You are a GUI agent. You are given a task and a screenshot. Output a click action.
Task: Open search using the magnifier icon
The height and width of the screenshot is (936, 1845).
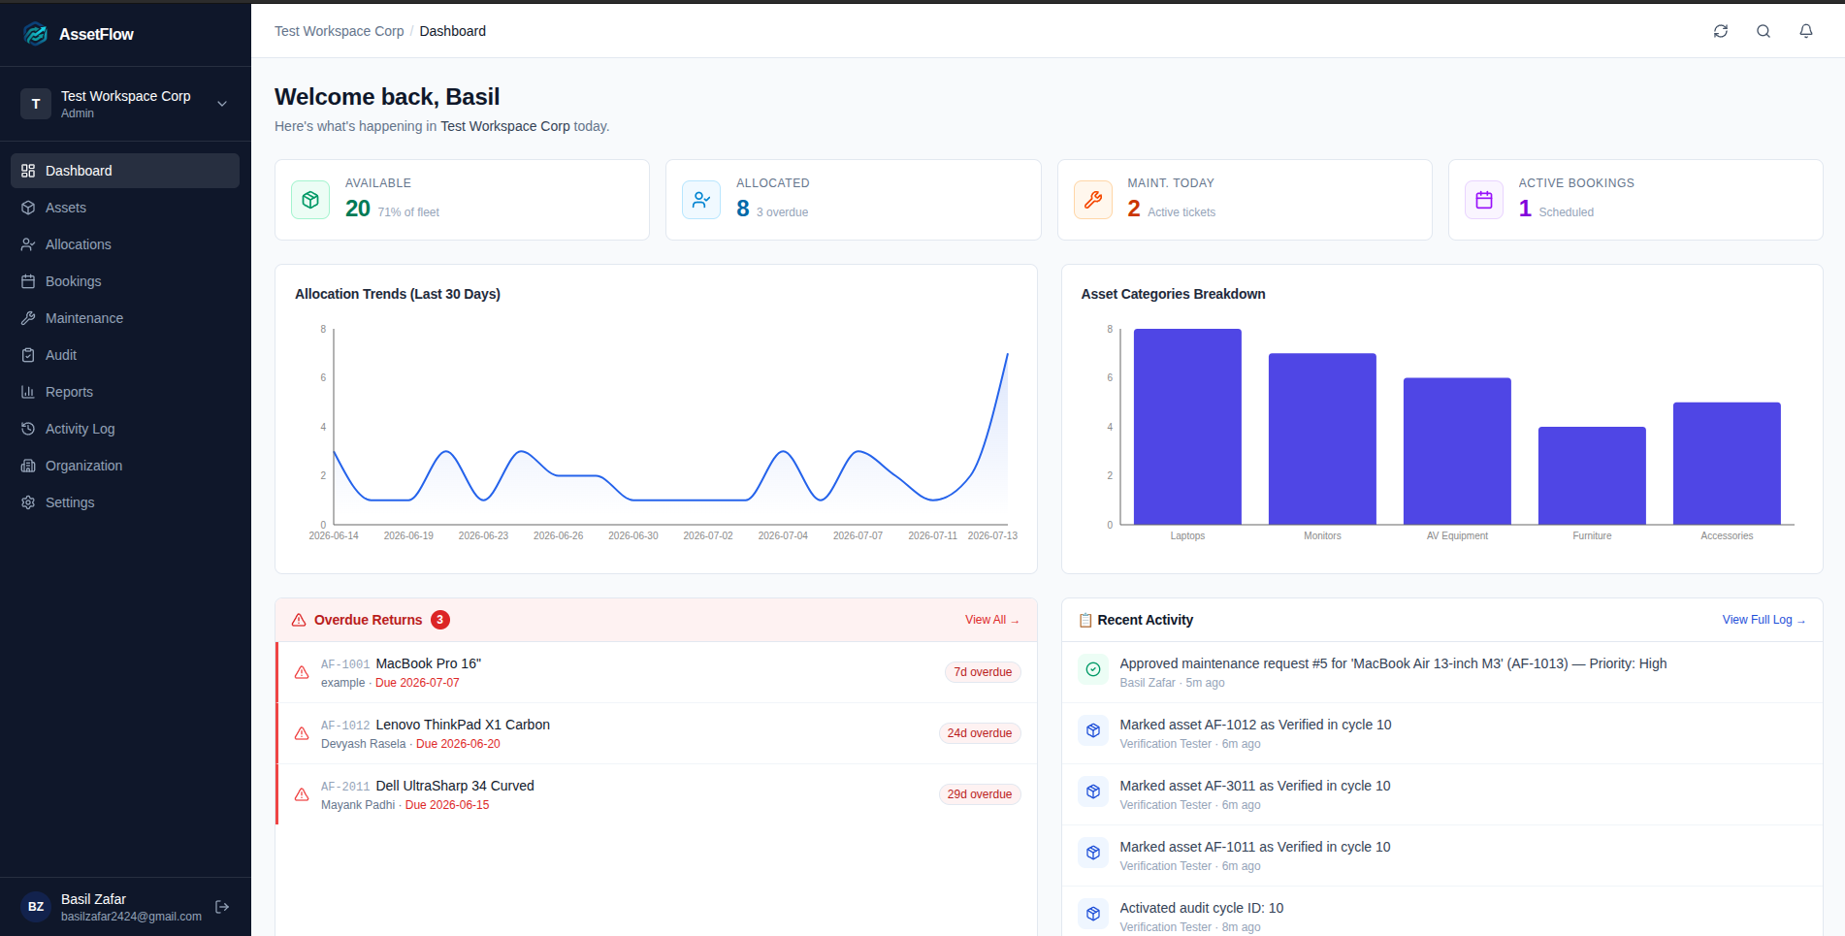(x=1764, y=31)
